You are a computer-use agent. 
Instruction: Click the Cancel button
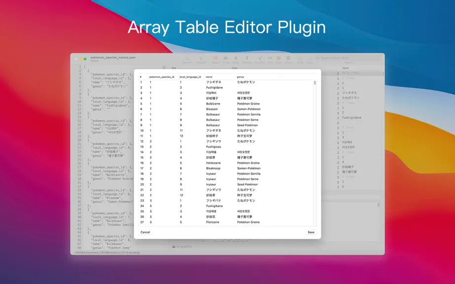click(x=145, y=232)
